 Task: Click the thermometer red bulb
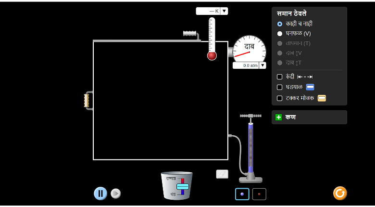(x=212, y=56)
